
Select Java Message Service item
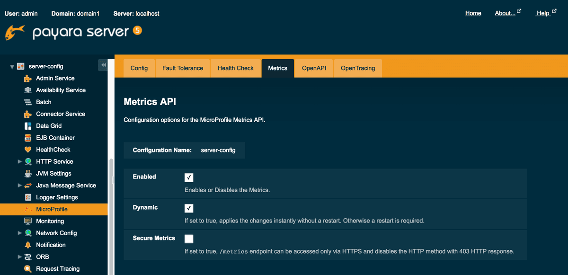66,186
